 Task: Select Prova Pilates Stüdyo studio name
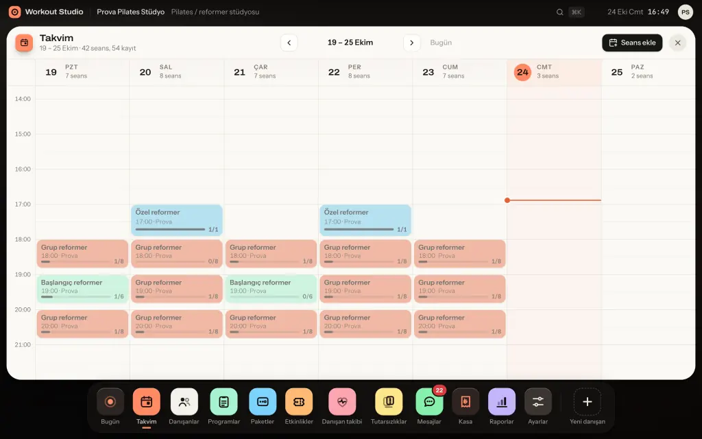point(131,12)
